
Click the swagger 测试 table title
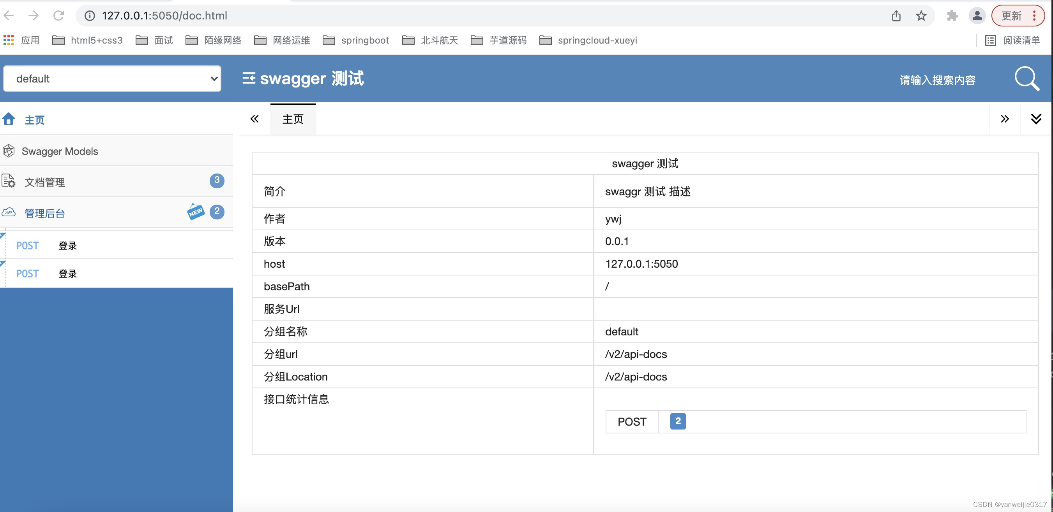pyautogui.click(x=645, y=163)
